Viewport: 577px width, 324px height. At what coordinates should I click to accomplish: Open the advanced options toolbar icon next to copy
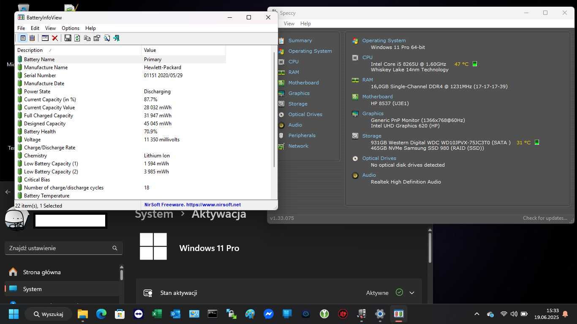(97, 38)
